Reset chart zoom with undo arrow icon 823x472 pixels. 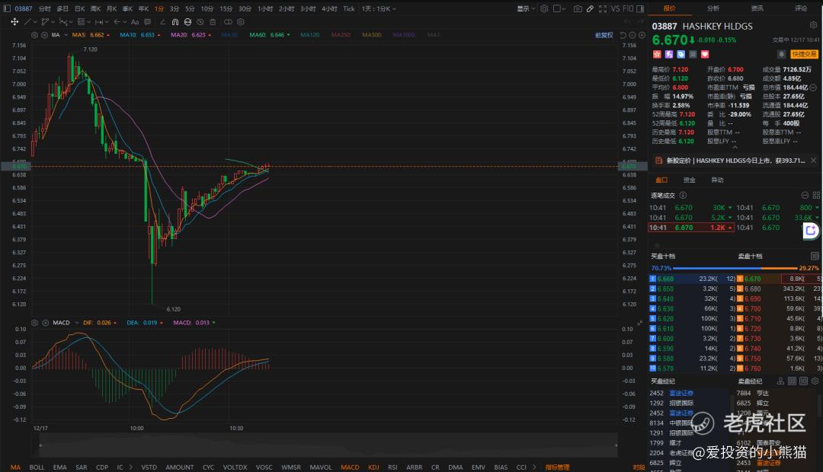click(x=623, y=34)
